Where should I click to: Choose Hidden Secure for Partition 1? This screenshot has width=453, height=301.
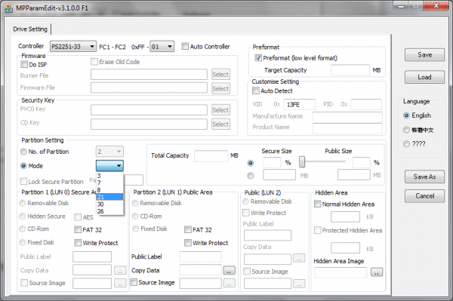click(x=23, y=217)
